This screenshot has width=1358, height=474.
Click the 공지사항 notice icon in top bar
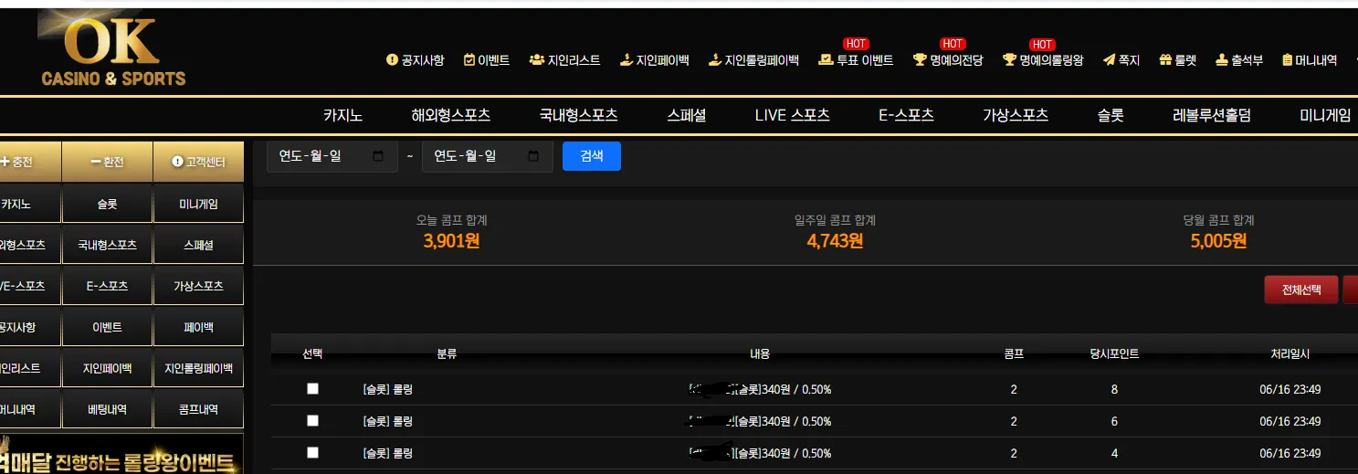coord(393,60)
